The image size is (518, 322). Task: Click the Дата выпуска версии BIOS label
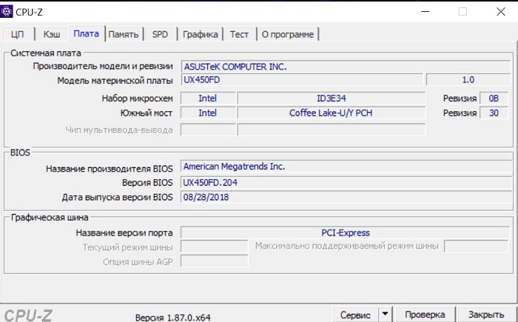point(117,198)
